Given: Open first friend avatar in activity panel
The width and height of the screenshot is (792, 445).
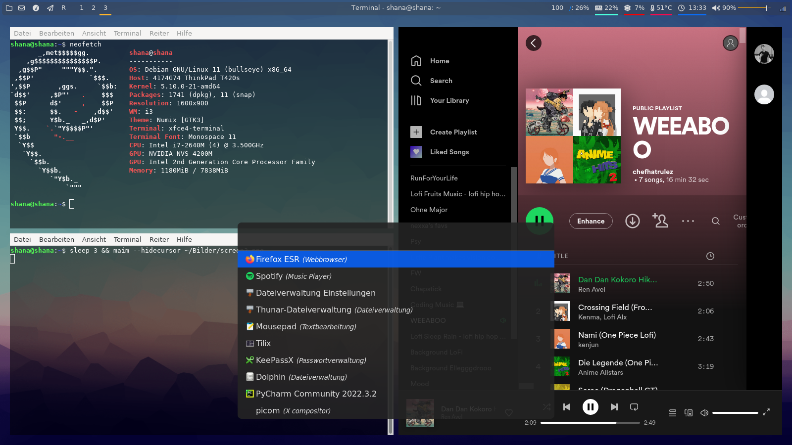Looking at the screenshot, I should coord(764,54).
